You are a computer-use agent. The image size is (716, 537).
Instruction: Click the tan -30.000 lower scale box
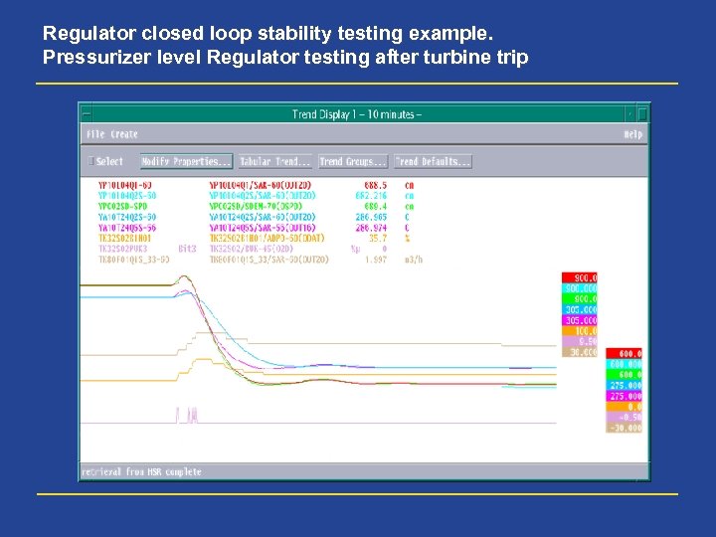624,428
